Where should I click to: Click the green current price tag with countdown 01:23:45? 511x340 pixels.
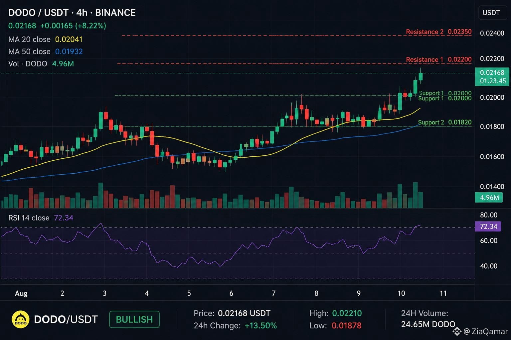(x=492, y=77)
